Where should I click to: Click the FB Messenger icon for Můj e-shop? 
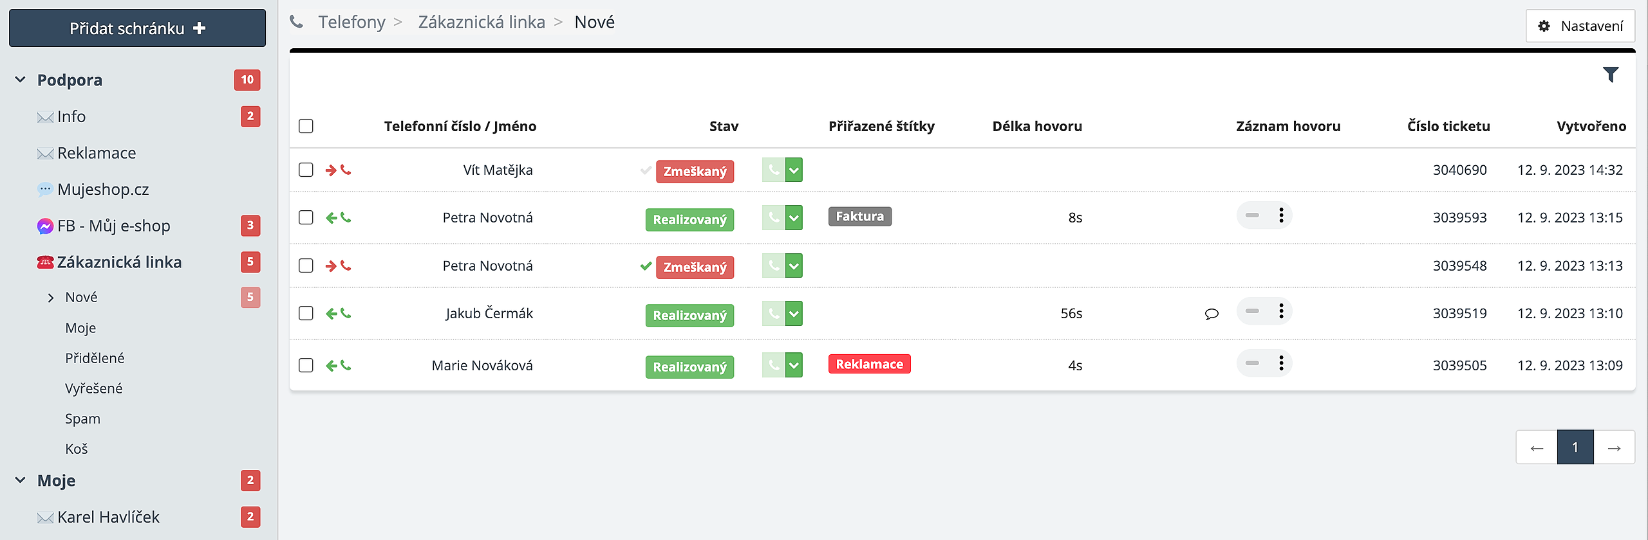(45, 226)
